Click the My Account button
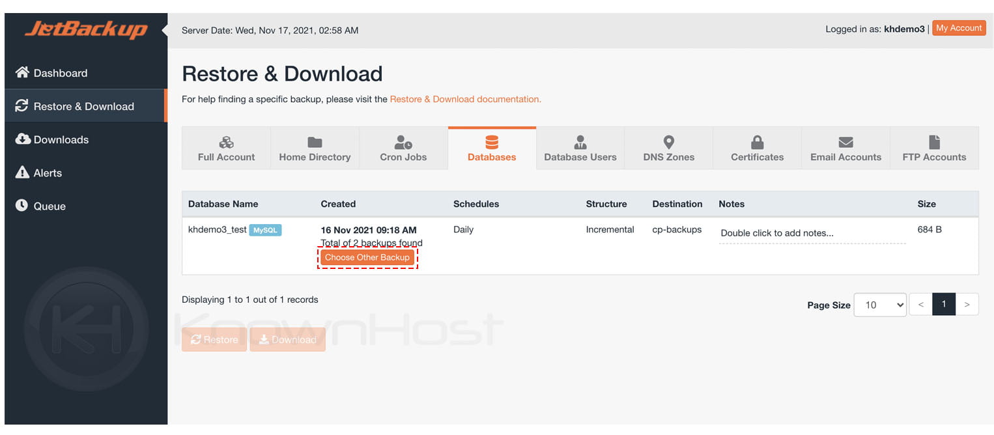 click(x=959, y=28)
